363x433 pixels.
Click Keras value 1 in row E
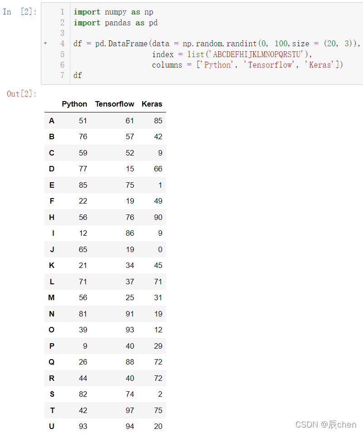(160, 185)
